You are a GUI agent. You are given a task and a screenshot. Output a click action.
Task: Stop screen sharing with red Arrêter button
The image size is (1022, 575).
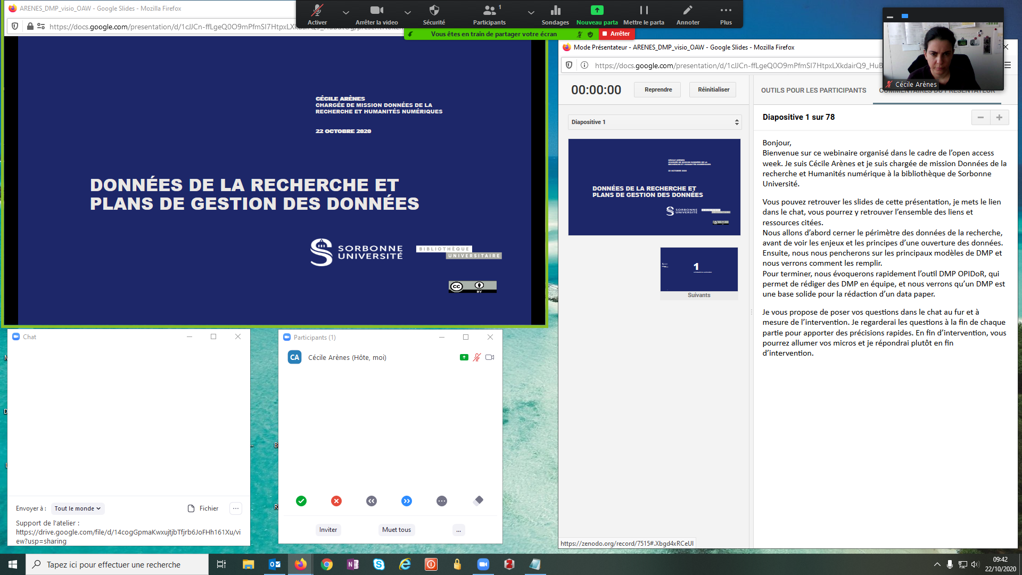[616, 34]
